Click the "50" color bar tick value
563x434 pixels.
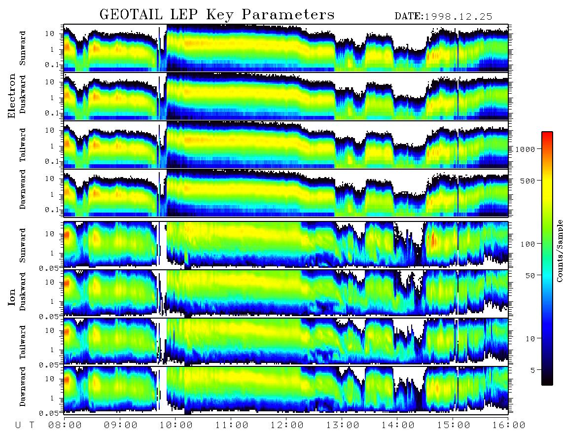click(530, 276)
